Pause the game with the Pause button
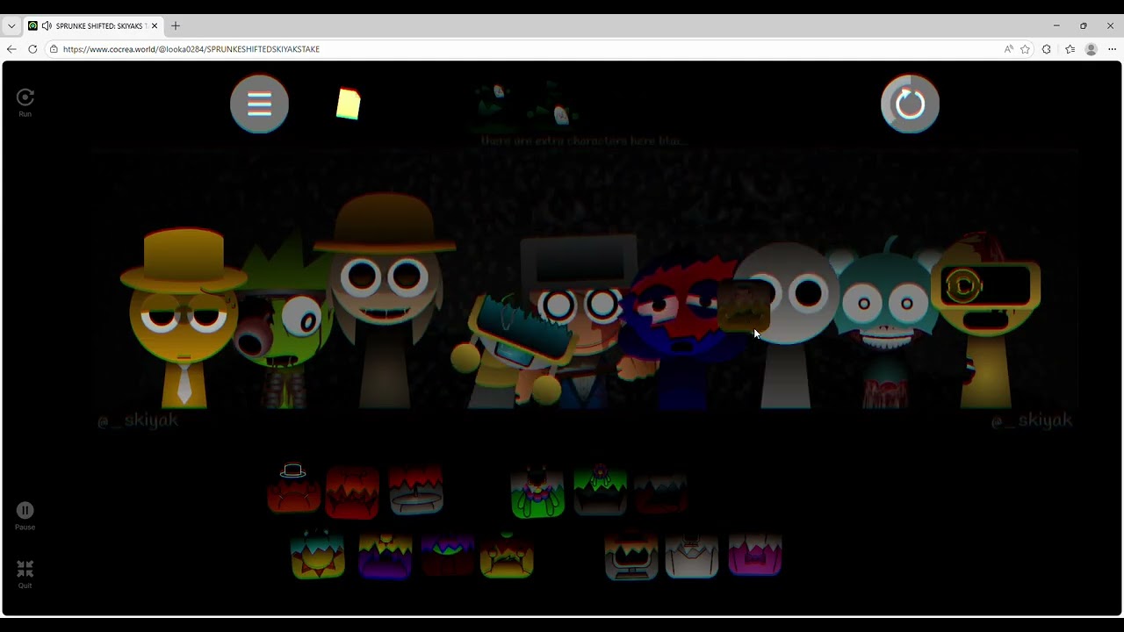Viewport: 1124px width, 632px height. click(25, 515)
